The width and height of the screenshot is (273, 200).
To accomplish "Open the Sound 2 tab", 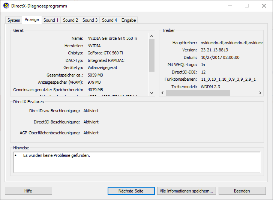I will [x=70, y=20].
